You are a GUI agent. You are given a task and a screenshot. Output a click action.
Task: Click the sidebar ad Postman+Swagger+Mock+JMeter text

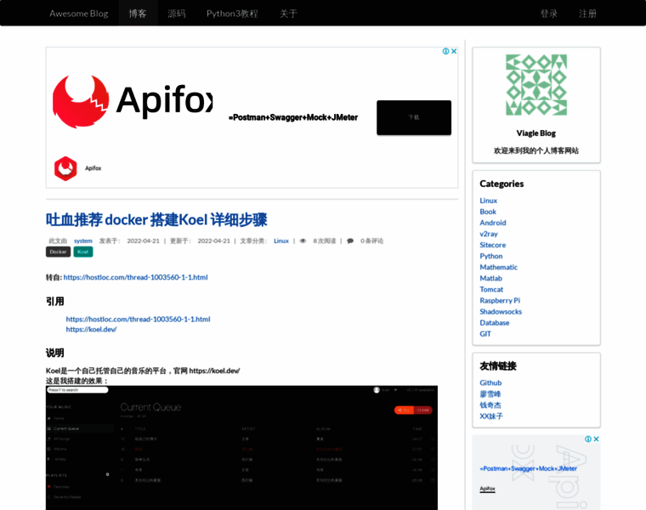tap(528, 469)
